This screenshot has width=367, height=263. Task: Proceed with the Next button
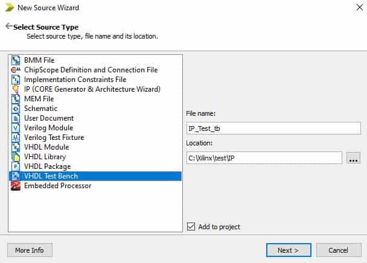[289, 250]
